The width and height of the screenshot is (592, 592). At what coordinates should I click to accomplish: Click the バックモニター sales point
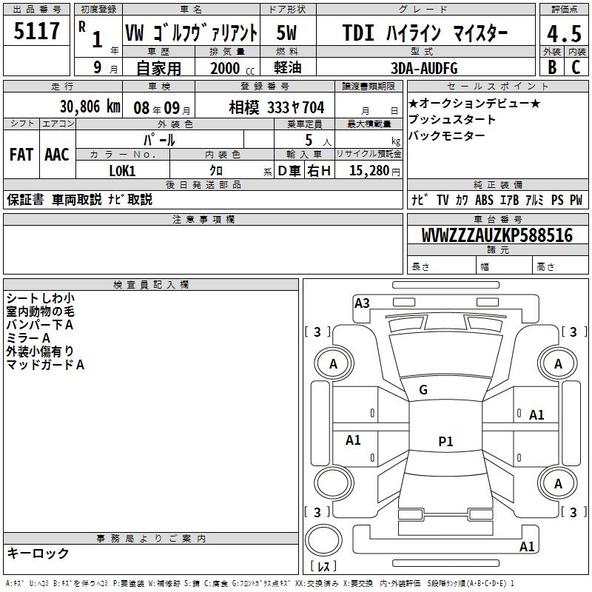click(446, 135)
